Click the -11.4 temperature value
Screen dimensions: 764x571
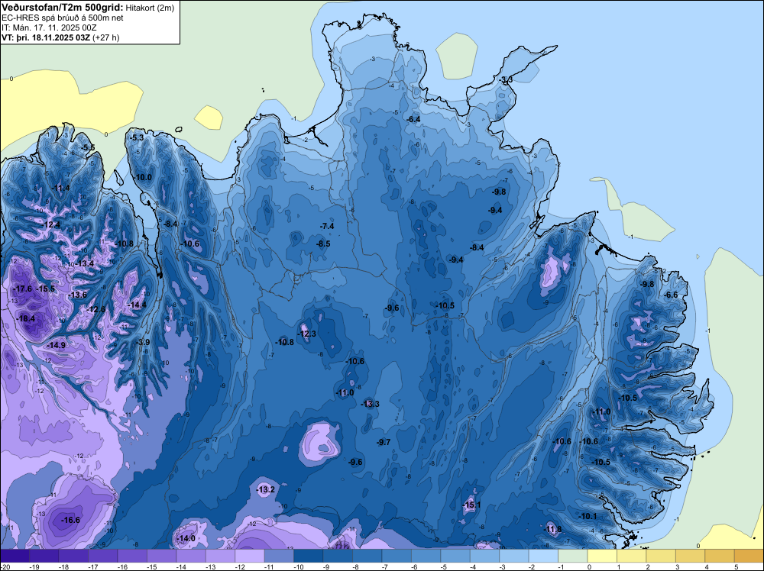pyautogui.click(x=60, y=189)
